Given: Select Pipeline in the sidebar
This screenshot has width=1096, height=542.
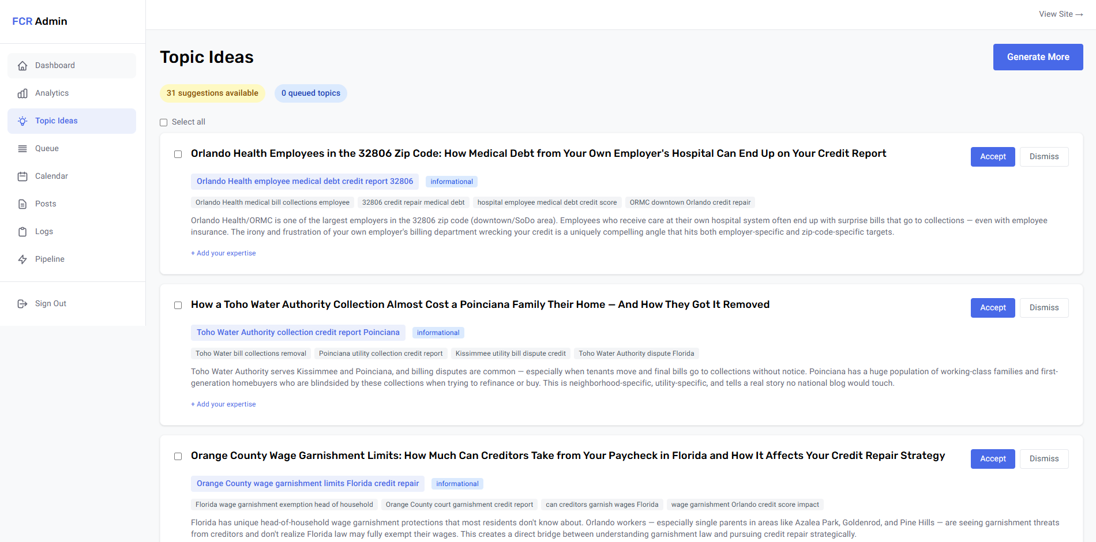Looking at the screenshot, I should click(72, 259).
